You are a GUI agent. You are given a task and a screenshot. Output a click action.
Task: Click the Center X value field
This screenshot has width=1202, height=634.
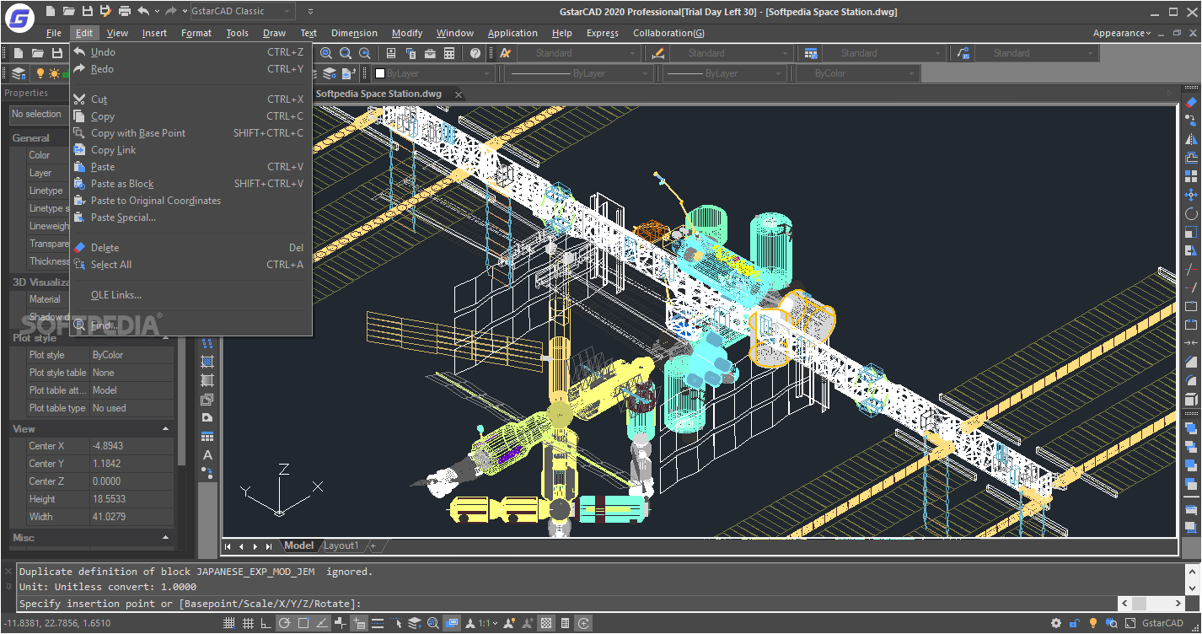(x=131, y=446)
